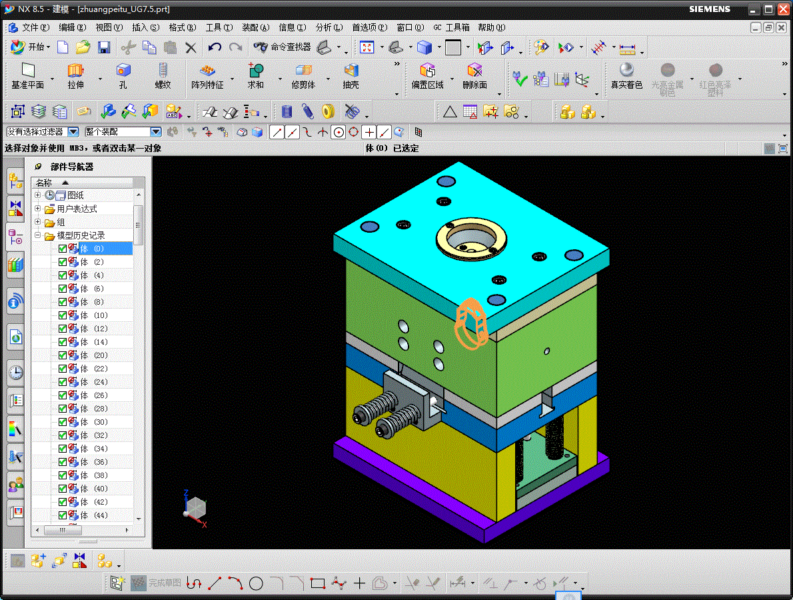Select the Datum Plane (基准平面) tool
This screenshot has height=600, width=793.
coord(28,77)
